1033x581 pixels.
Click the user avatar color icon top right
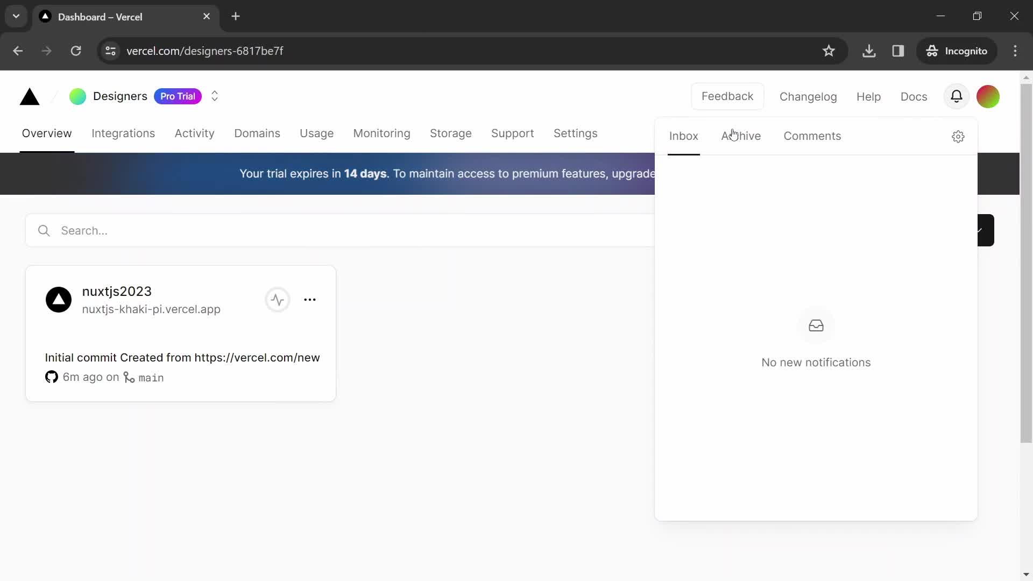(989, 96)
